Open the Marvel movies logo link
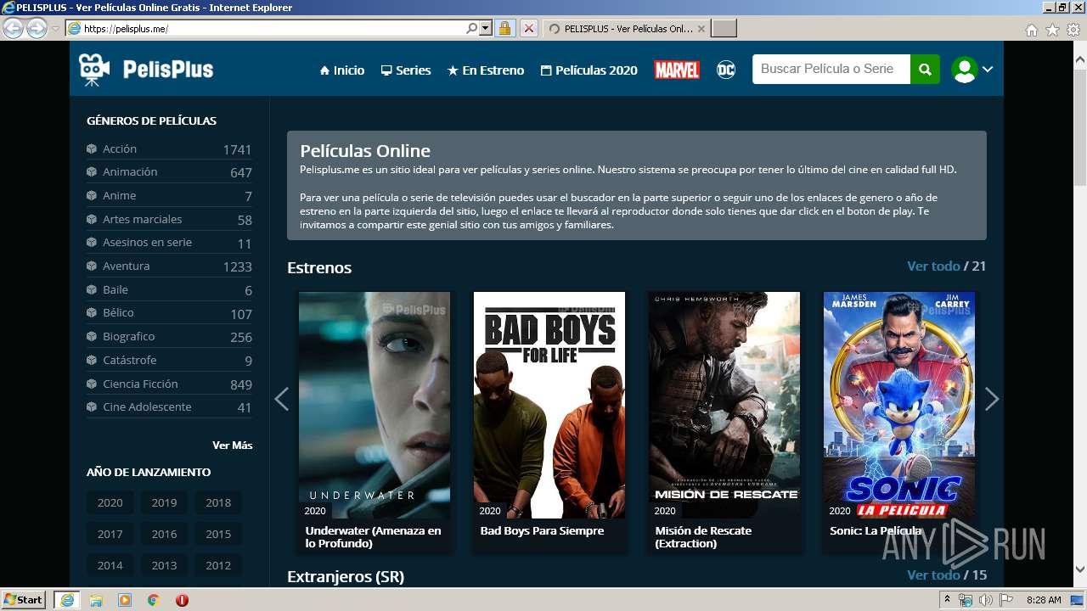Viewport: 1087px width, 611px height. click(x=677, y=70)
